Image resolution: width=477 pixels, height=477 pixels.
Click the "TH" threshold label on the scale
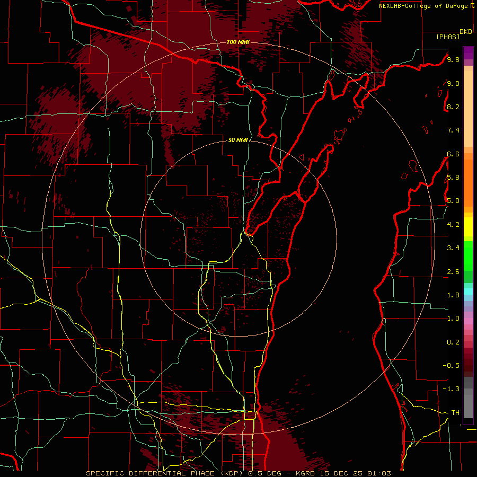455,413
